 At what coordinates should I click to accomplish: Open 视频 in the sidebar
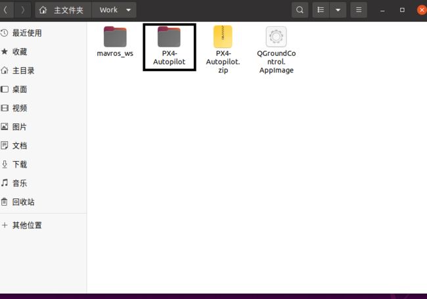tap(43, 108)
